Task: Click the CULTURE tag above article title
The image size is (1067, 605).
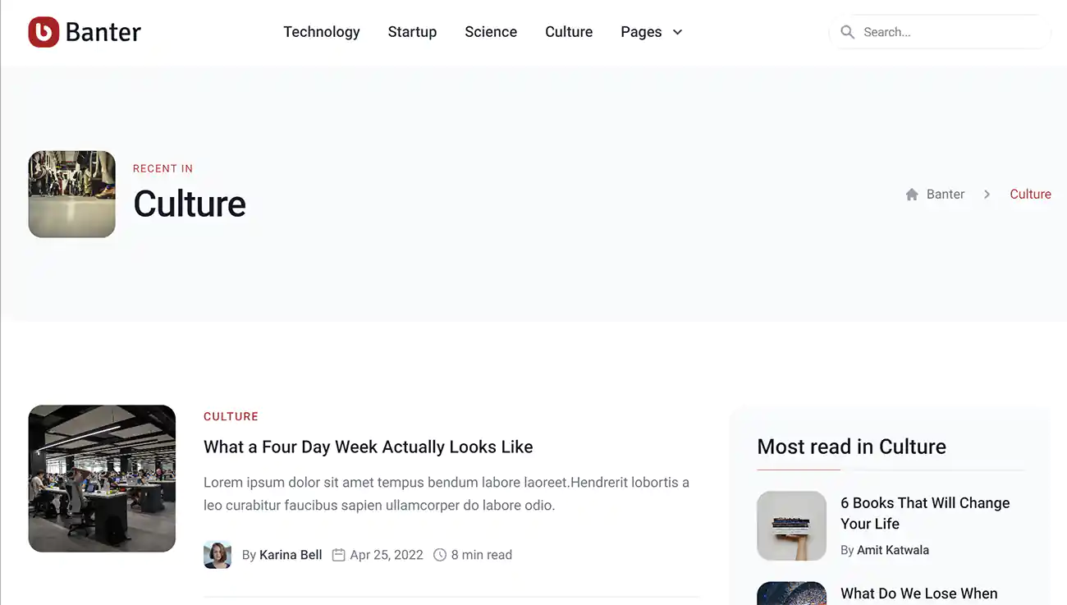Action: pos(231,416)
